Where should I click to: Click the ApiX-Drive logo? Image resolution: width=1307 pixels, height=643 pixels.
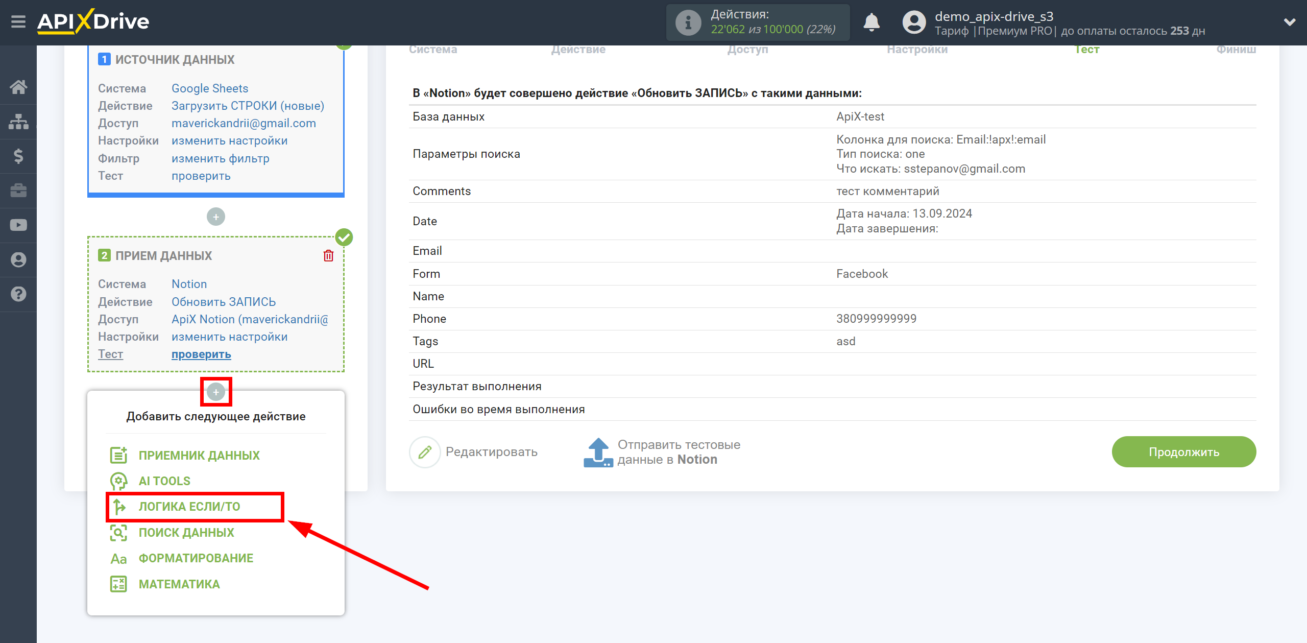pyautogui.click(x=93, y=21)
